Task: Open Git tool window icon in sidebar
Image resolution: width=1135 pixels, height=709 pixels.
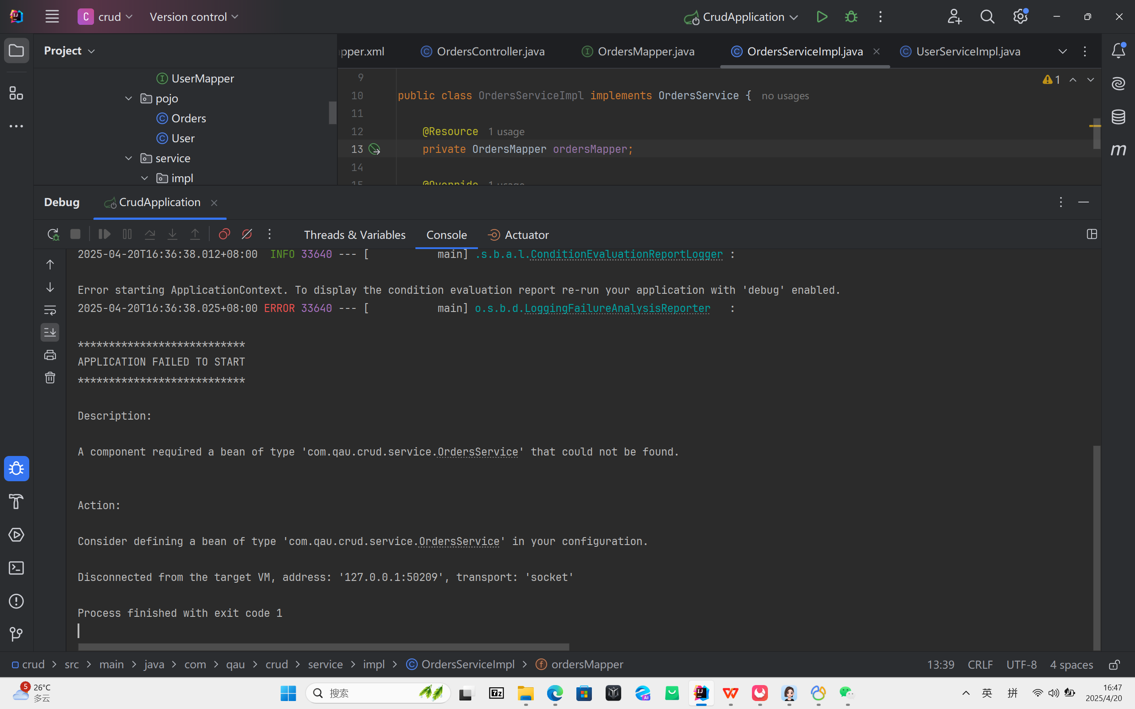Action: [16, 634]
